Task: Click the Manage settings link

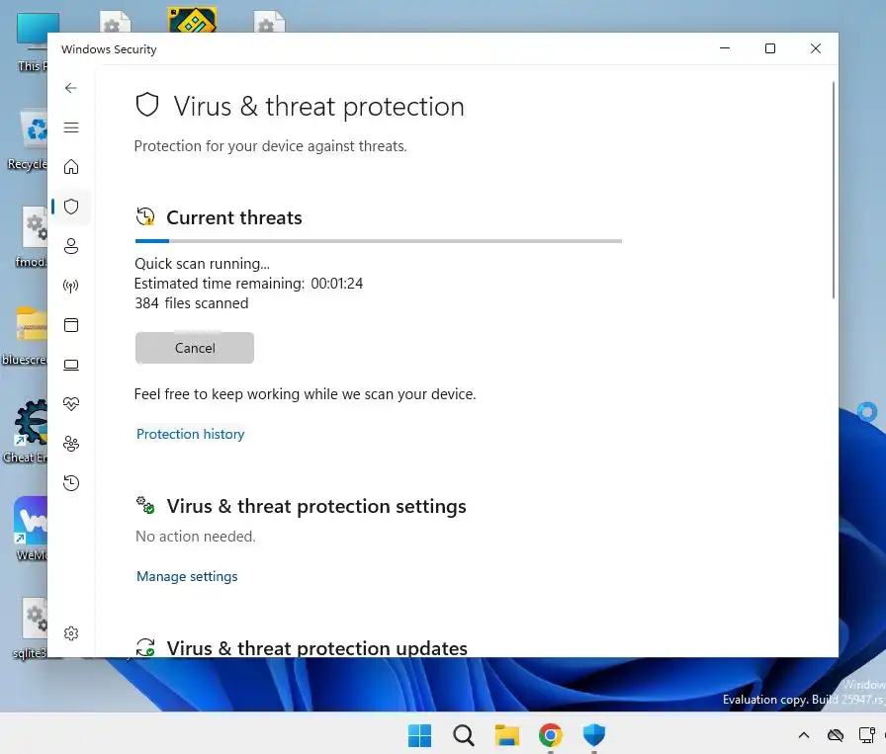Action: coord(187,576)
